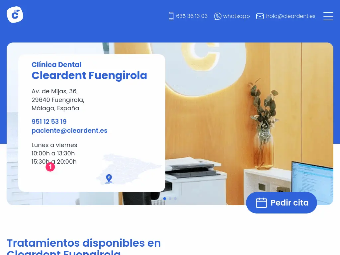Open WhatsApp via the phone handset icon
This screenshot has width=340, height=255.
218,16
